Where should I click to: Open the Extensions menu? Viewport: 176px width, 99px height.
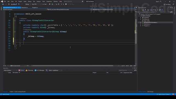pyautogui.click(x=49, y=1)
